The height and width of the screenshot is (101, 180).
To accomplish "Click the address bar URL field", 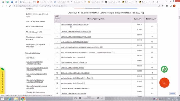I will coord(85,6).
